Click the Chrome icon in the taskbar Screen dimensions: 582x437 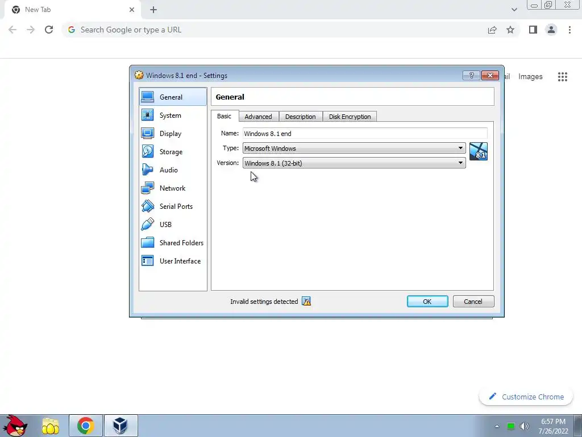point(85,426)
